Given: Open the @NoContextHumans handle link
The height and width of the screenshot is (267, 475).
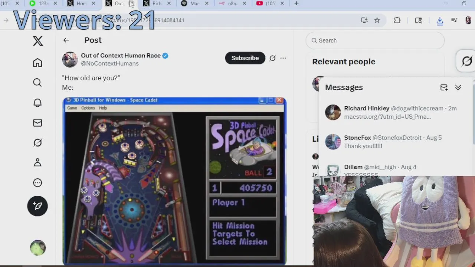Looking at the screenshot, I should pyautogui.click(x=110, y=63).
